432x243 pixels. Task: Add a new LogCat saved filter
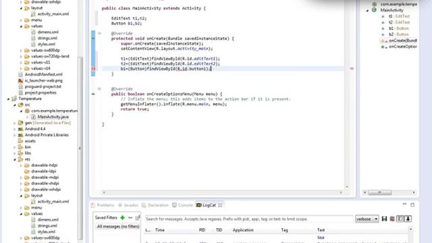click(123, 217)
